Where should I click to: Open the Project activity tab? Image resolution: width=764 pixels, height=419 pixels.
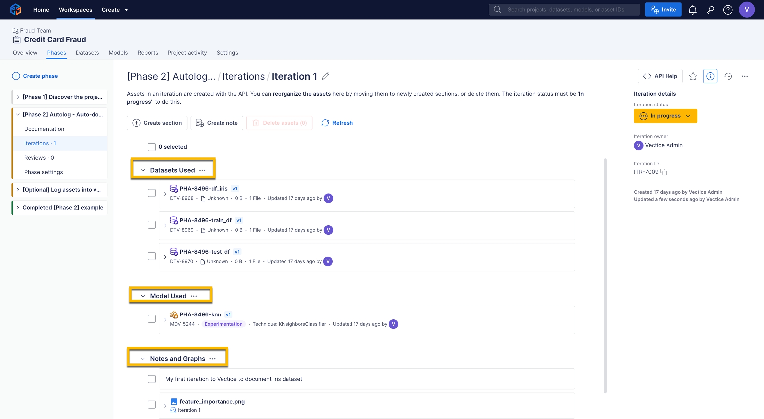click(187, 53)
